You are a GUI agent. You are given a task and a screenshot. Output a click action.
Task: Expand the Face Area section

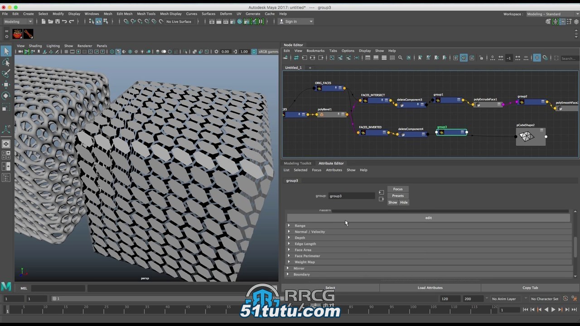(289, 250)
